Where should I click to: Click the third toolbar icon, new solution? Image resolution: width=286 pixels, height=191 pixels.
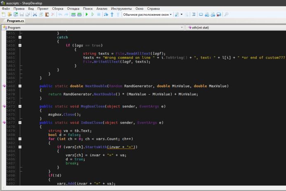[x=16, y=14]
